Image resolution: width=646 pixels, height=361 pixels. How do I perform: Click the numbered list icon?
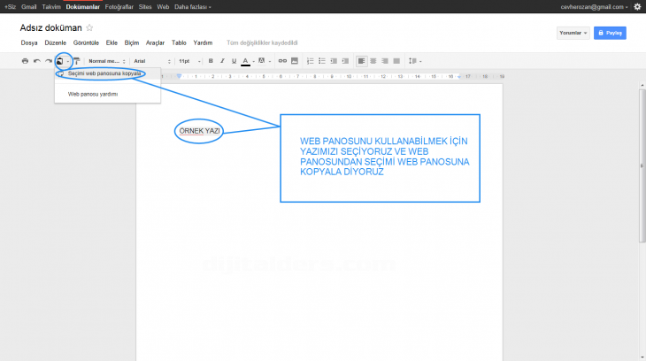pos(311,61)
